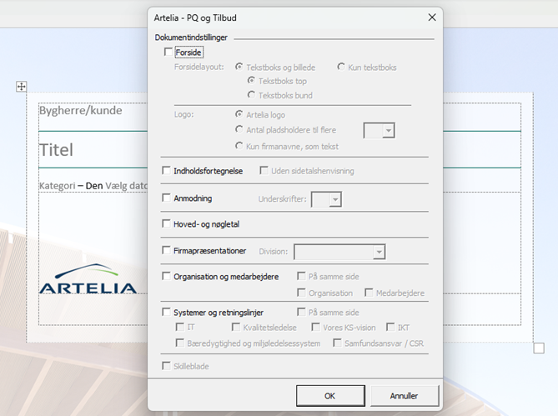Viewport: 558px width, 416px height.
Task: Check Samfundsansvar / CSR checkbox
Action: pos(337,343)
